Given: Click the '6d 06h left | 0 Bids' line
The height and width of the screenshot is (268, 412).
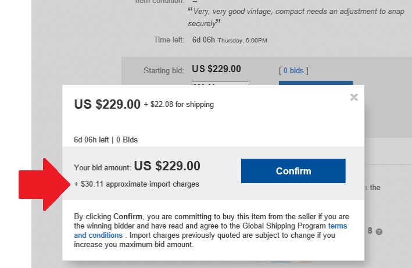Looking at the screenshot, I should coord(106,140).
